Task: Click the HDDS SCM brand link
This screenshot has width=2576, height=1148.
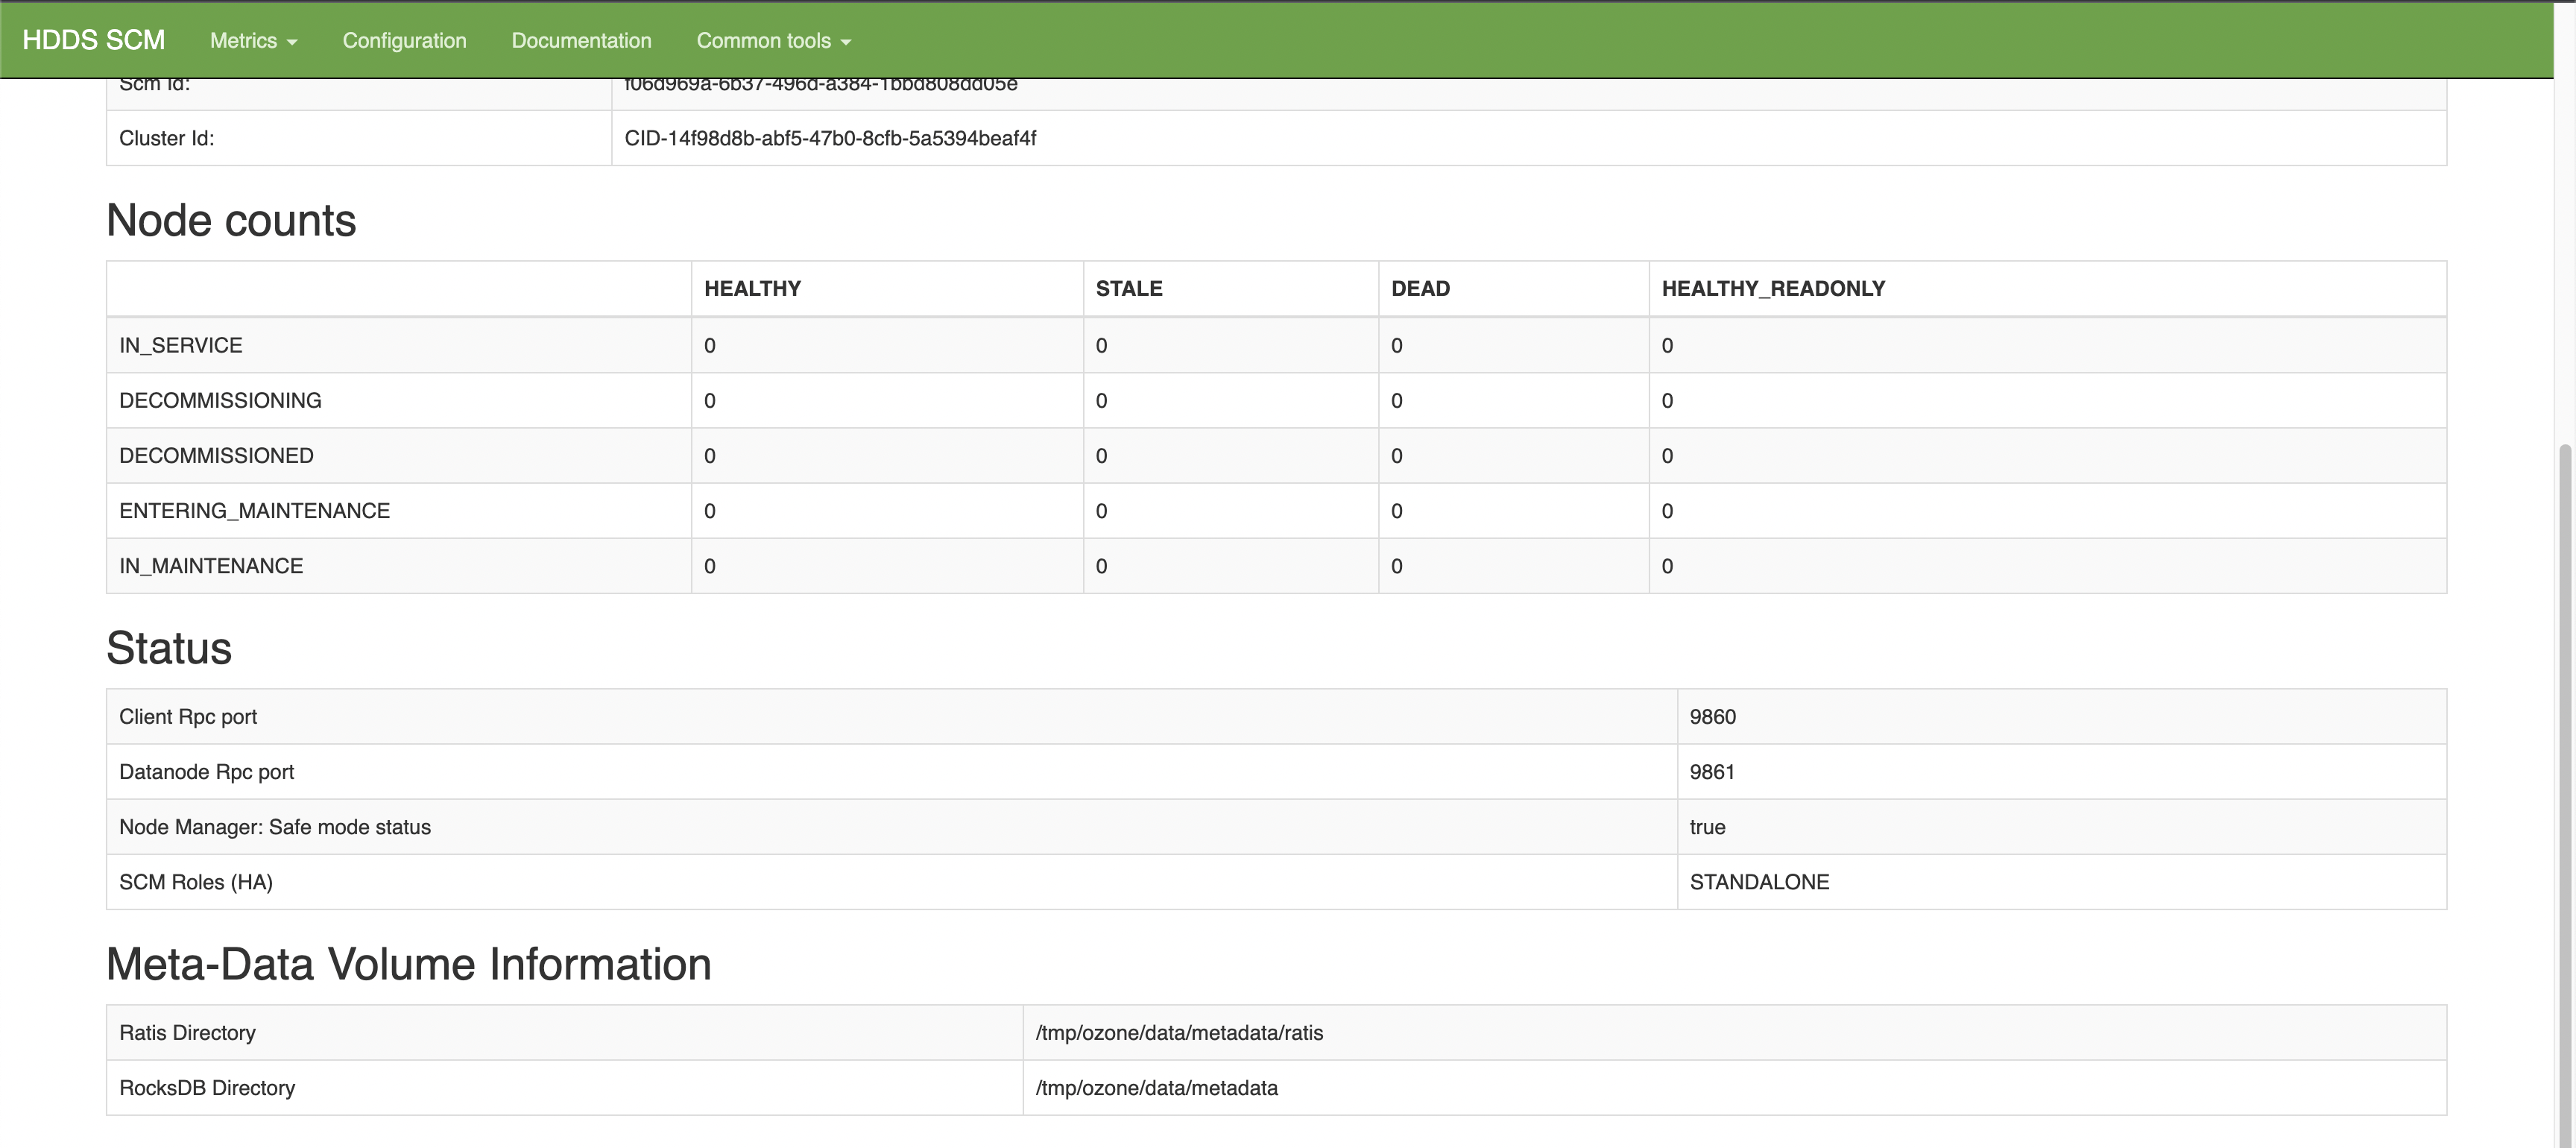Action: [93, 40]
